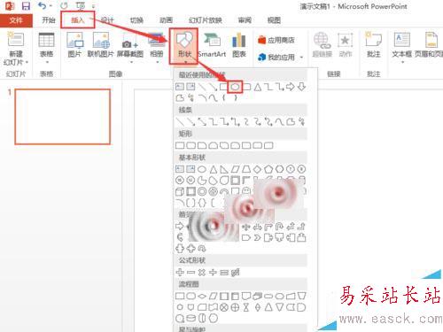
Task: Switch to the View (视图) tab
Action: (274, 20)
